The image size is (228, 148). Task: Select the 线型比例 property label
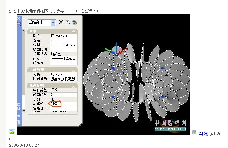[x=40, y=49]
